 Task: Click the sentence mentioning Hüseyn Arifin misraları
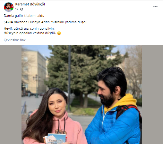(x=46, y=22)
